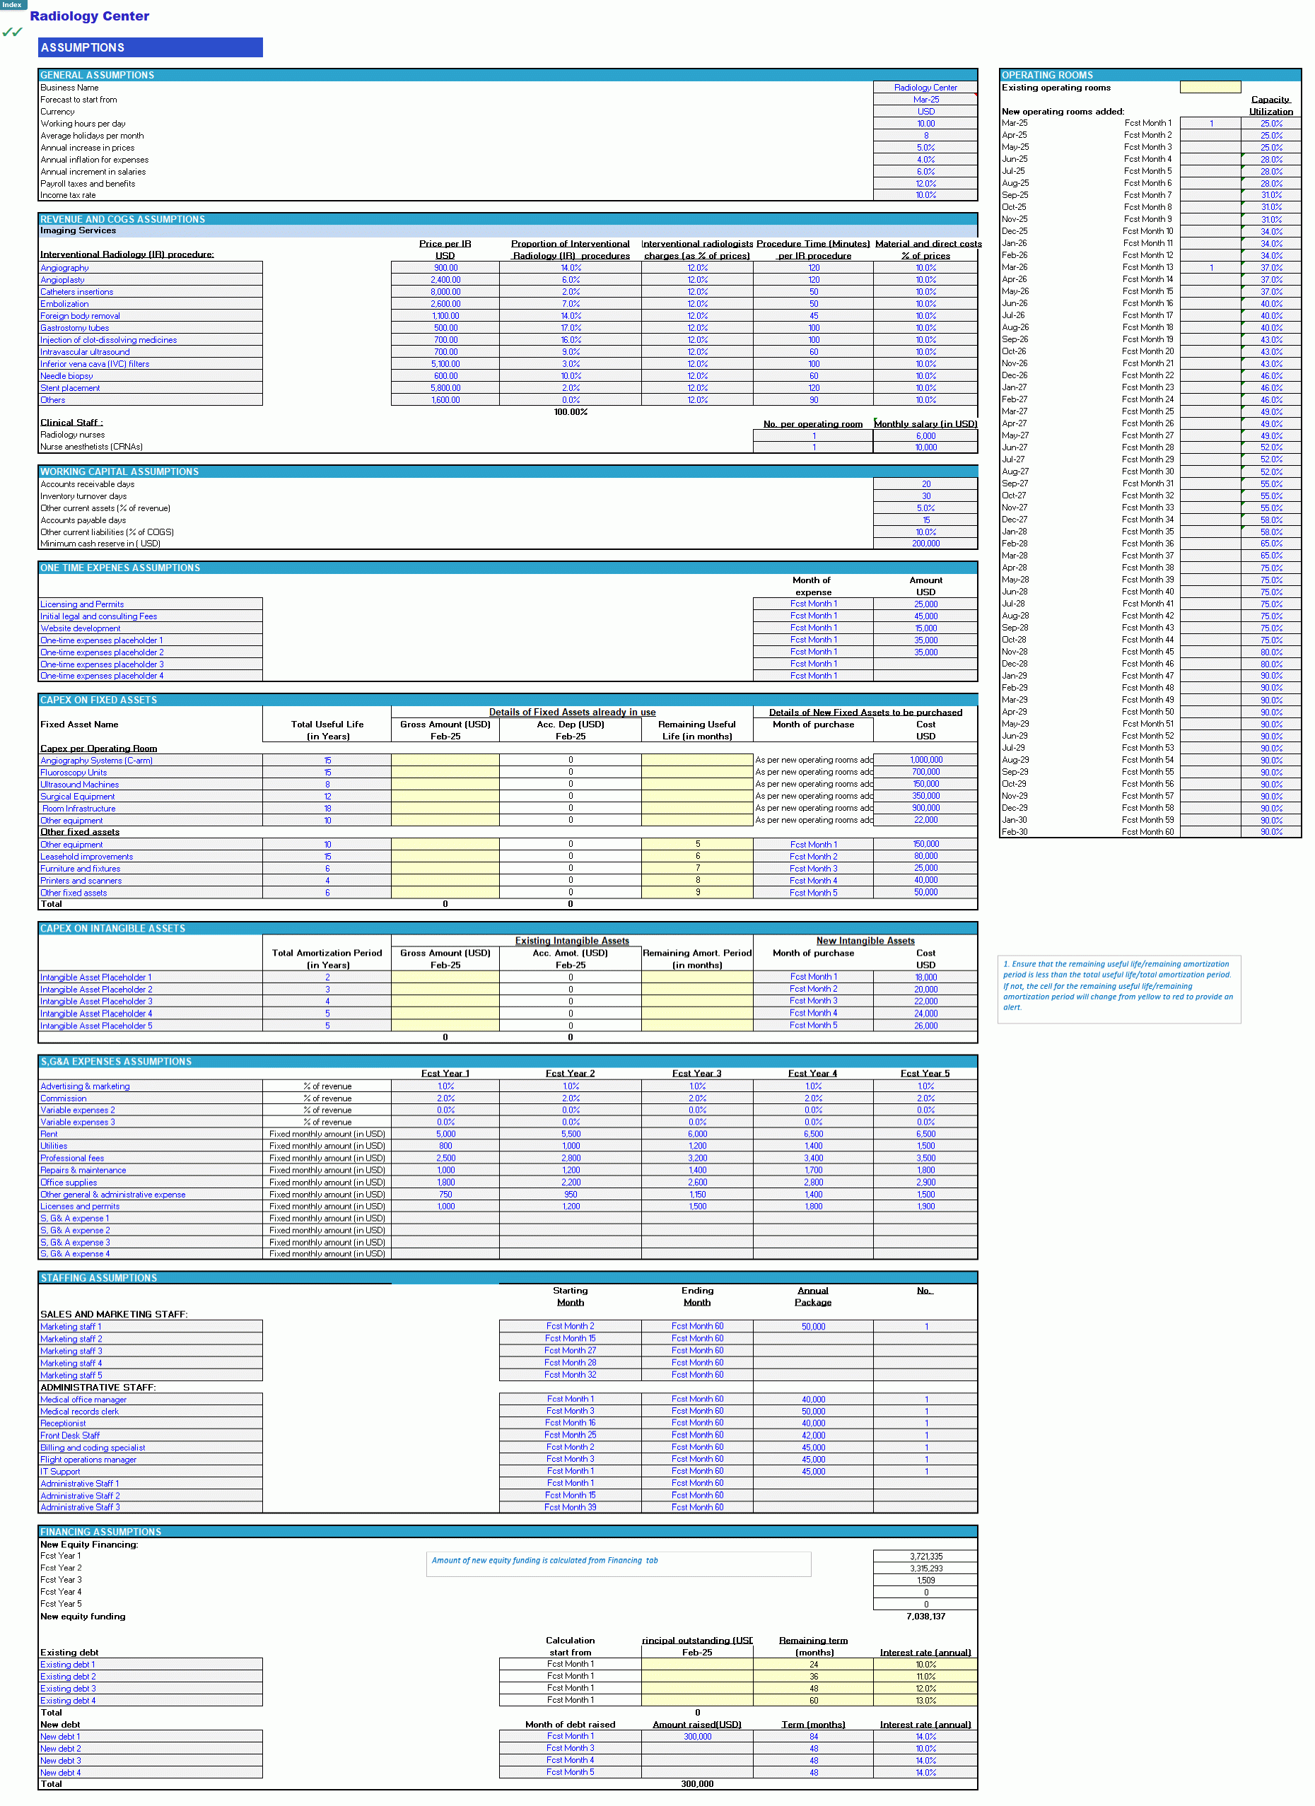Click the Income tax rate value

point(925,195)
